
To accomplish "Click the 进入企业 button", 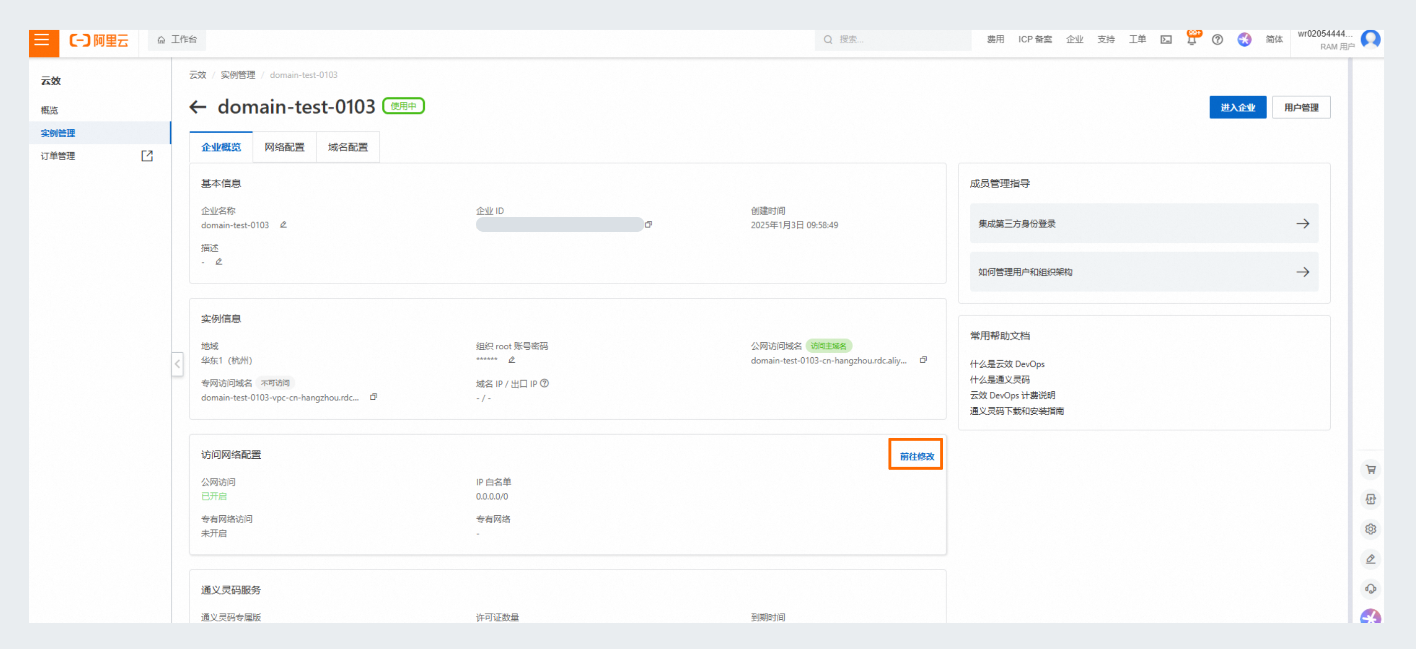I will tap(1238, 108).
